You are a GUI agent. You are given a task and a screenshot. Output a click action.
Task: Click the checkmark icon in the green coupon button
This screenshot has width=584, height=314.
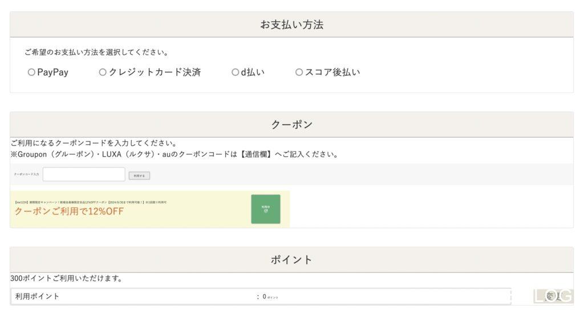click(266, 211)
